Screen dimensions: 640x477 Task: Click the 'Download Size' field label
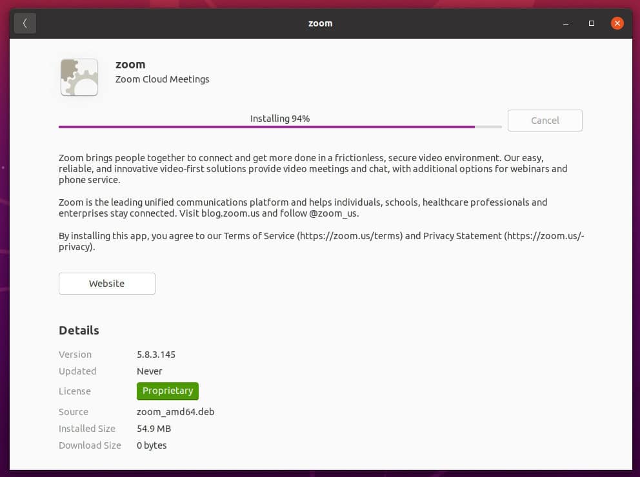click(x=90, y=445)
